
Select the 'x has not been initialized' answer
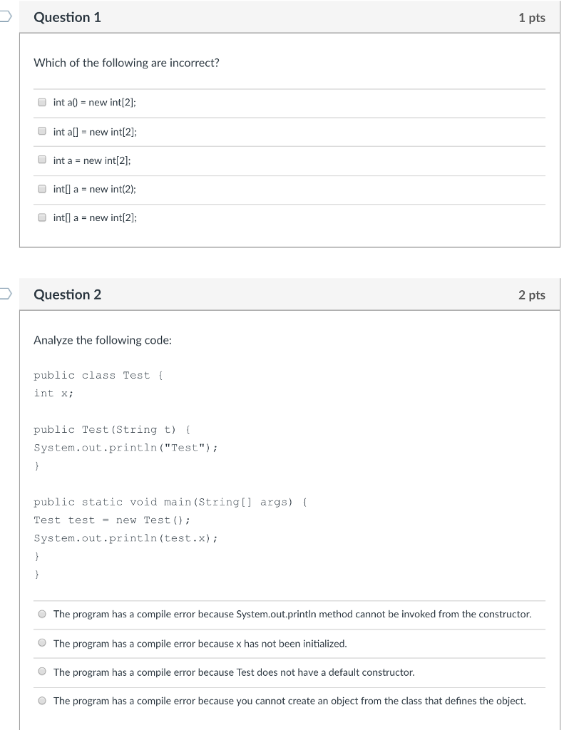click(43, 643)
